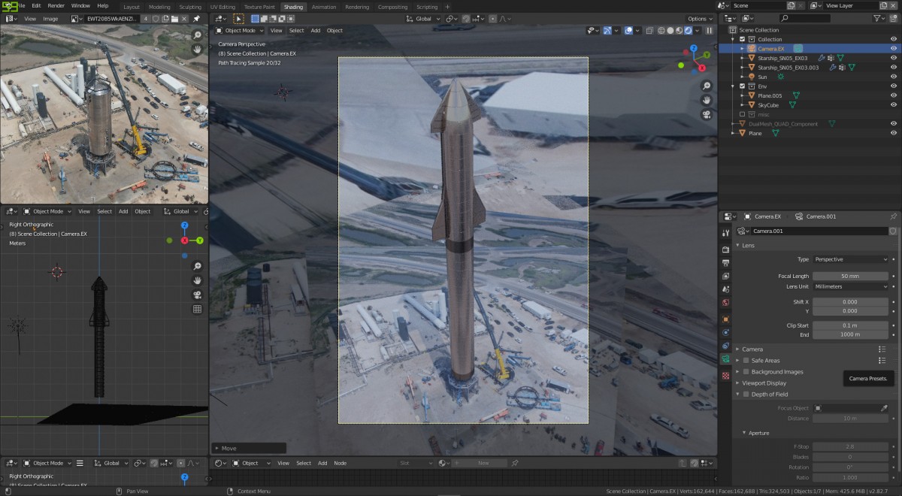Open the Output properties tab icon
Viewport: 902px width, 496px height.
click(x=725, y=263)
